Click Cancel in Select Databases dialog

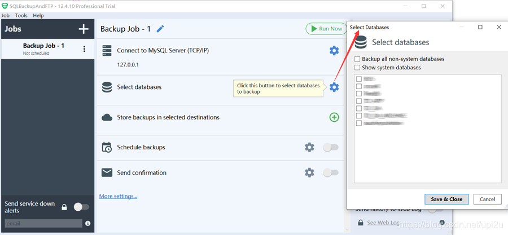[487, 199]
